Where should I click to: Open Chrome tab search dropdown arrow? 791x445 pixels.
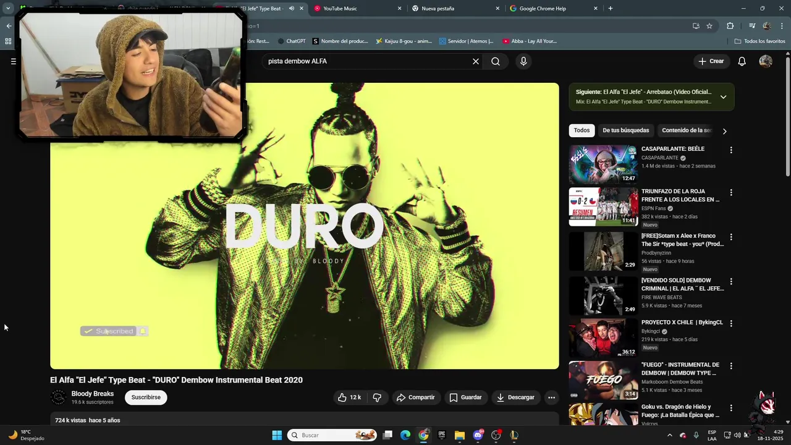8,9
